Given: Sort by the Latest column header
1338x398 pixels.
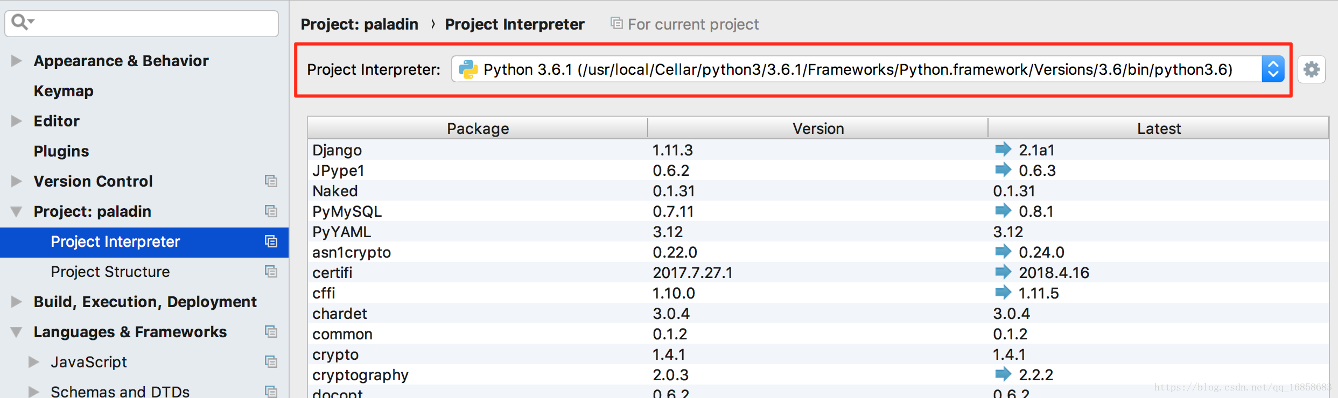Looking at the screenshot, I should click(1159, 129).
